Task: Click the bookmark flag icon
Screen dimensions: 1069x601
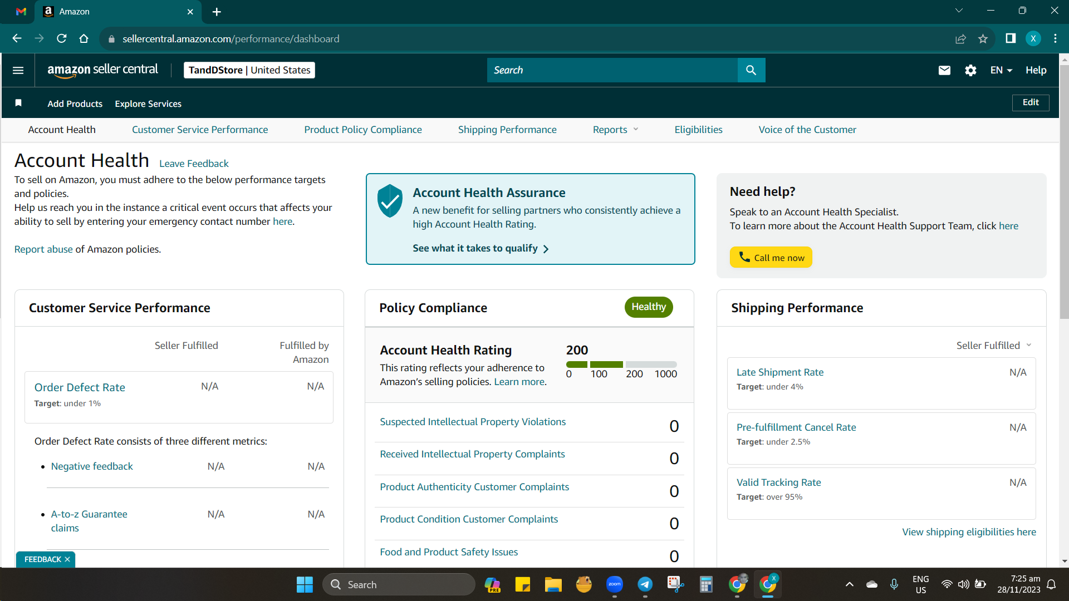Action: [18, 103]
